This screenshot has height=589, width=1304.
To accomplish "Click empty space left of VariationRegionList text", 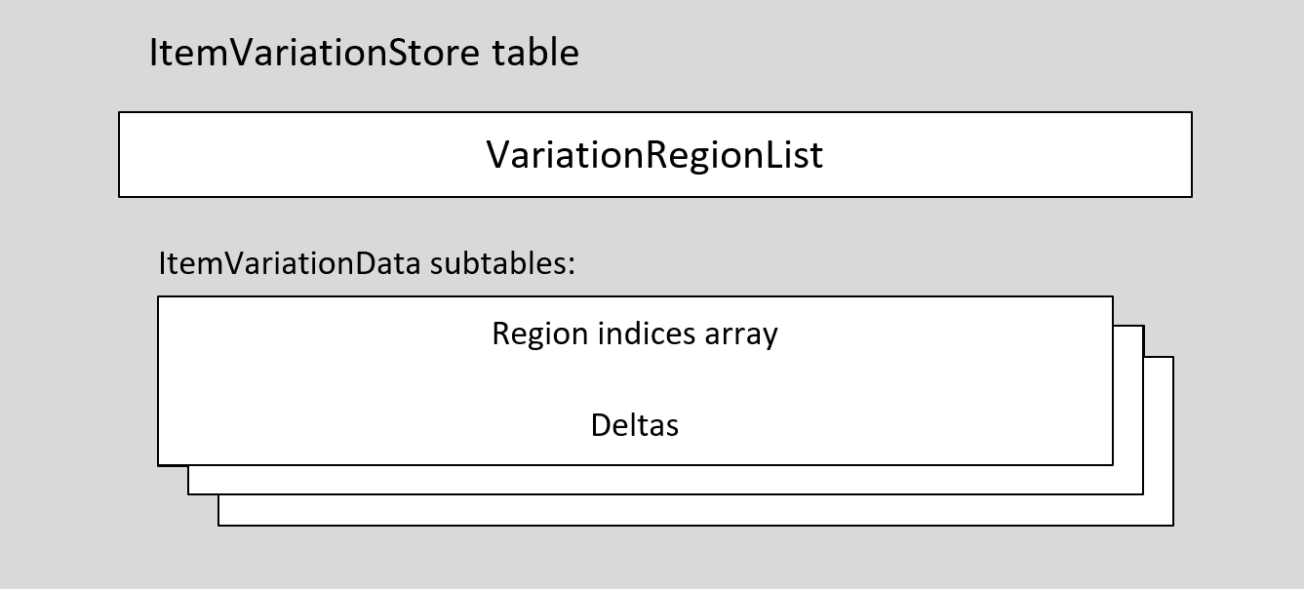I will (x=293, y=155).
